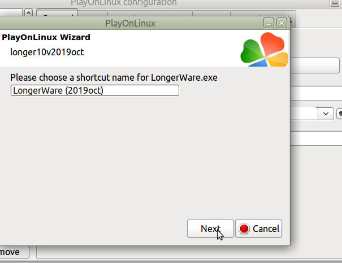Select the last configuration tab on the right

(263, 14)
